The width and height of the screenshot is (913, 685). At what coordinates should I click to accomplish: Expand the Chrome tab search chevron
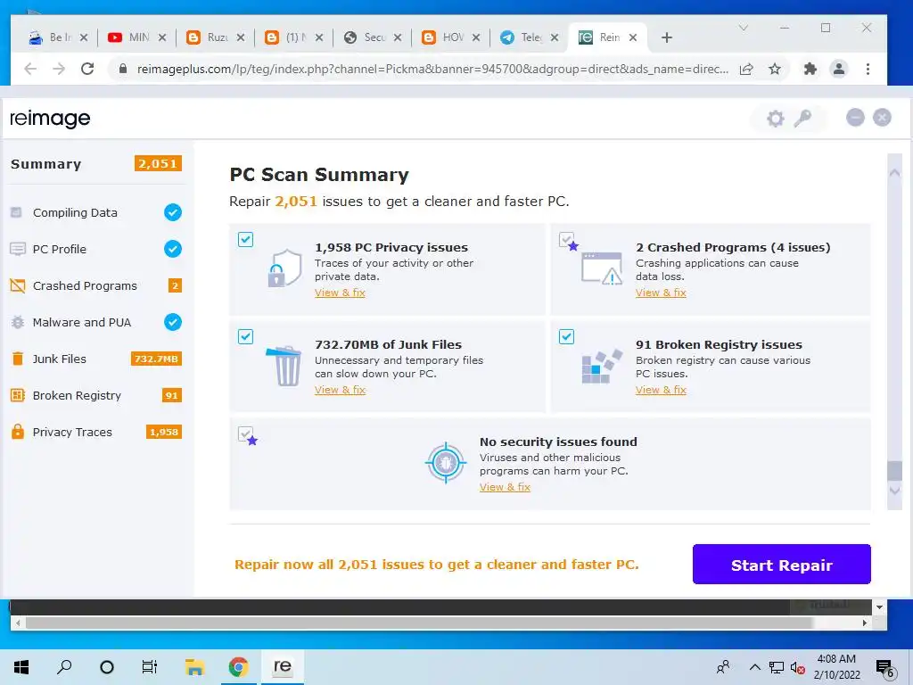coord(743,28)
